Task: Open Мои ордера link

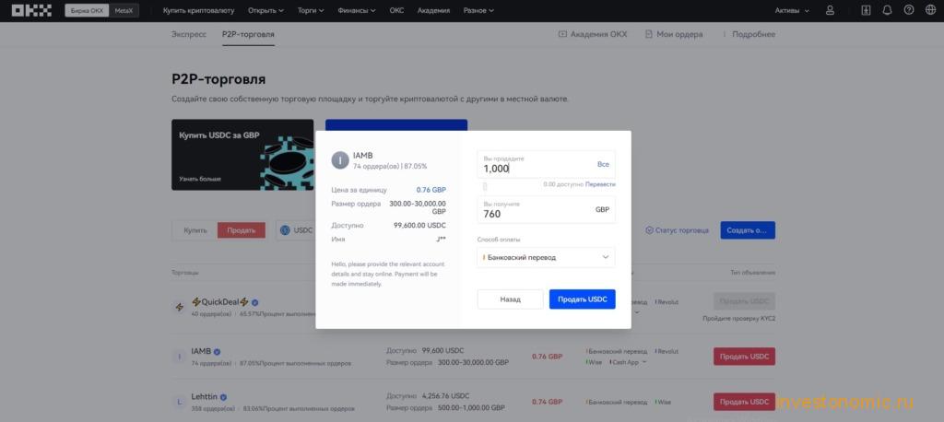Action: click(674, 34)
